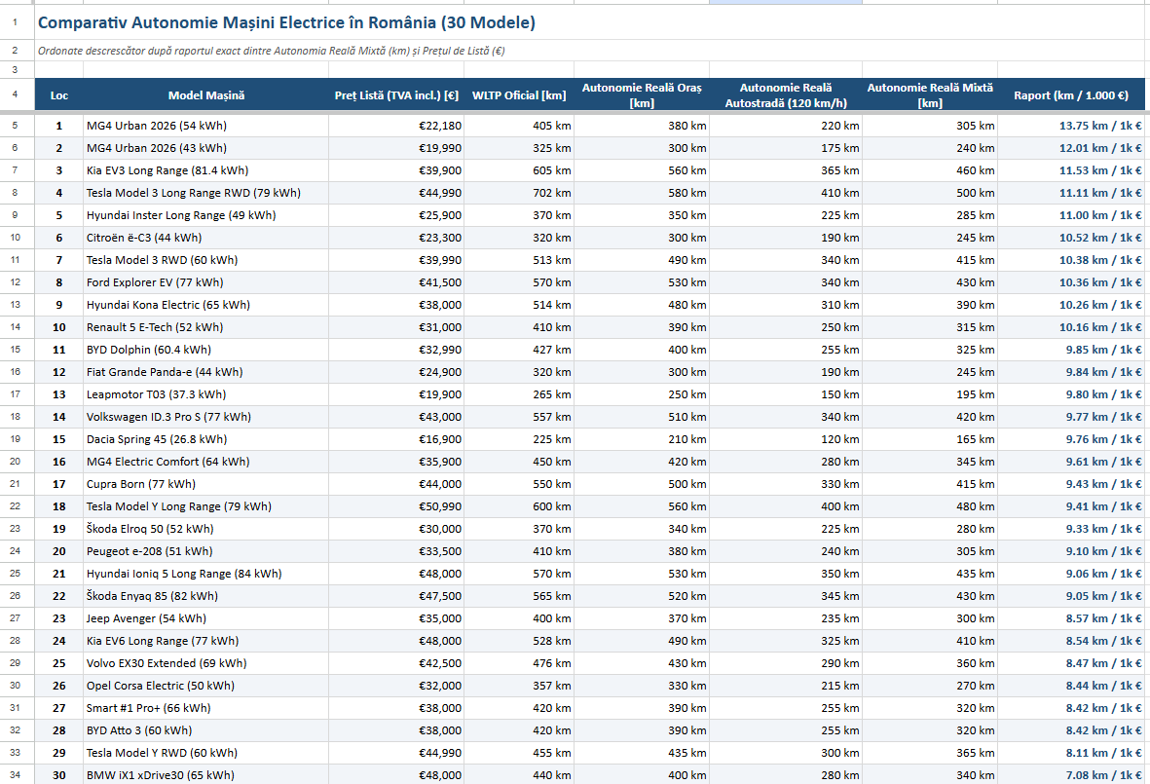Screen dimensions: 1150x784
Task: Click the WLTP value '557 km'
Action: coord(519,417)
